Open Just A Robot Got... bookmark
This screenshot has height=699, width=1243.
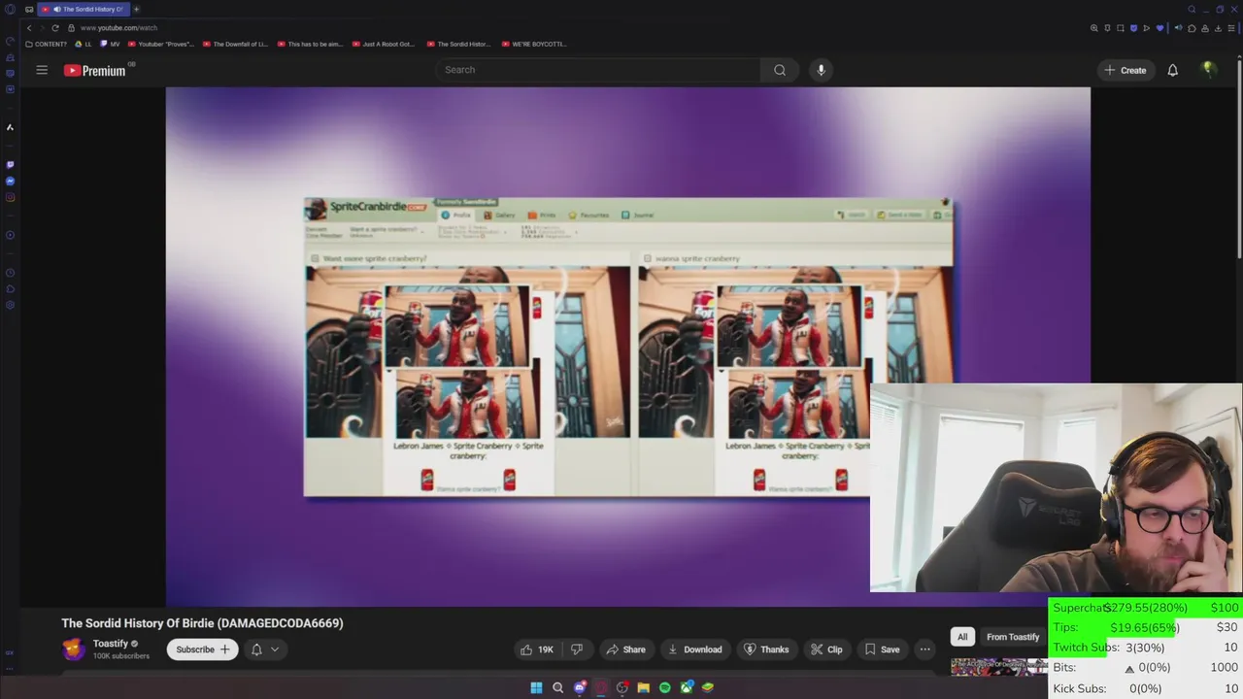[384, 44]
